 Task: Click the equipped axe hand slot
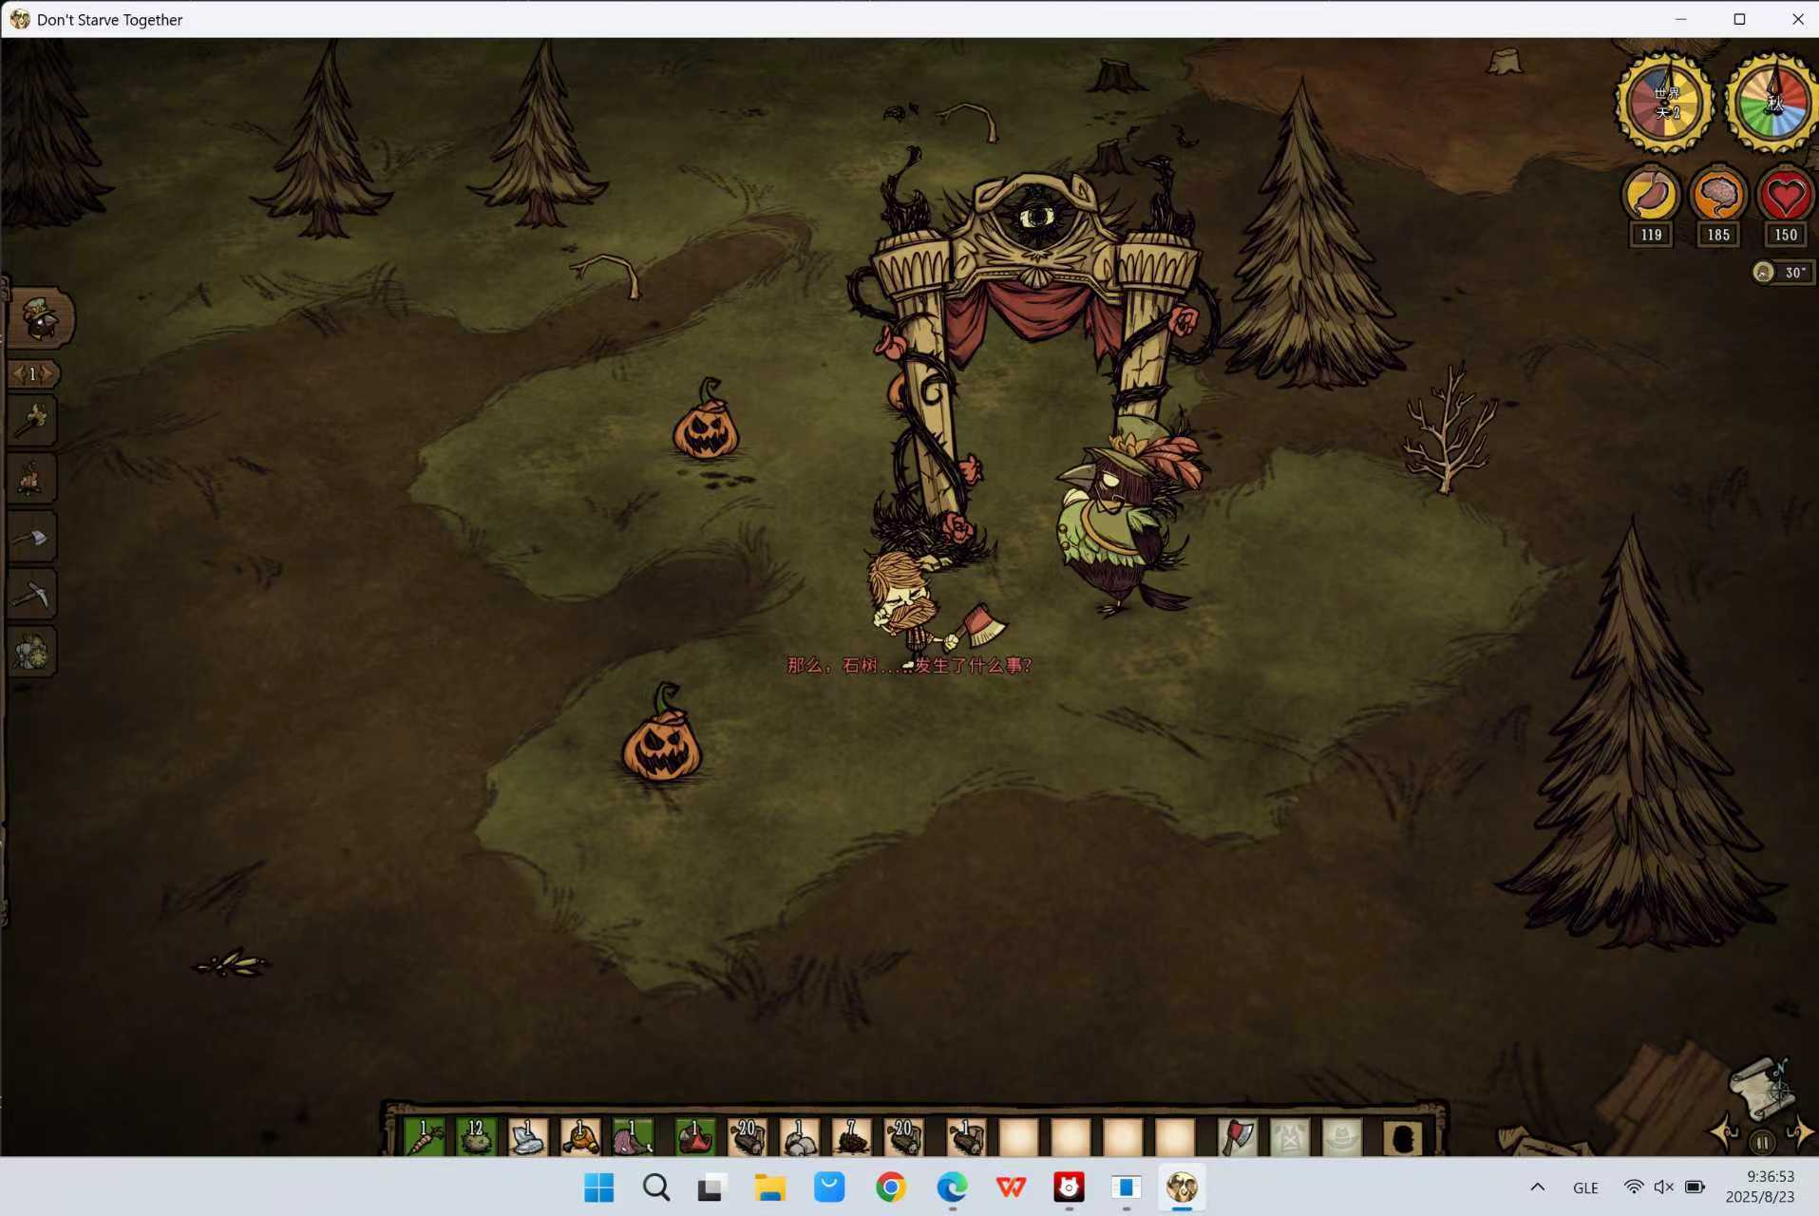tap(1238, 1136)
